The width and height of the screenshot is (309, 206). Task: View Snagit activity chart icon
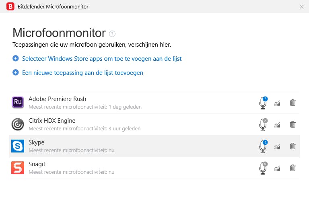coord(277,168)
